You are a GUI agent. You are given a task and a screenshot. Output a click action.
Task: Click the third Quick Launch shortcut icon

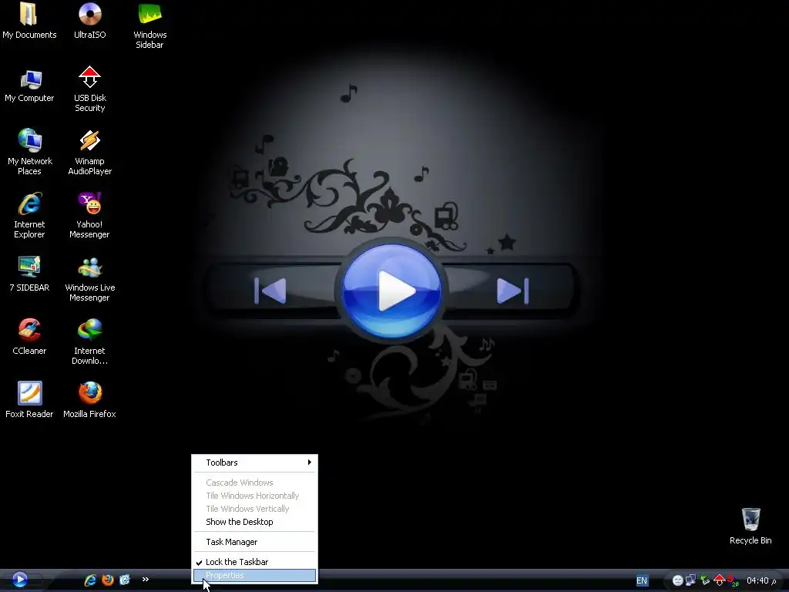pyautogui.click(x=125, y=580)
